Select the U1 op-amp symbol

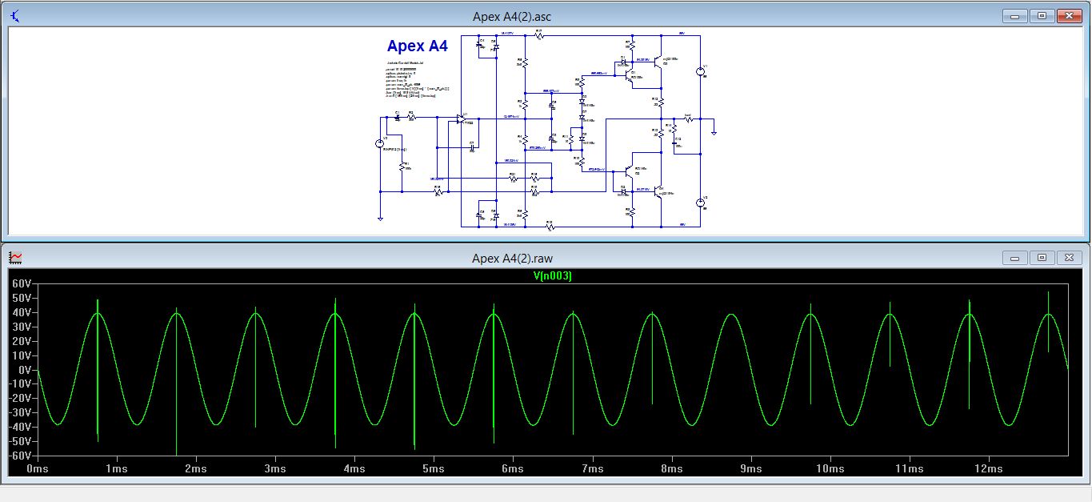pos(461,118)
